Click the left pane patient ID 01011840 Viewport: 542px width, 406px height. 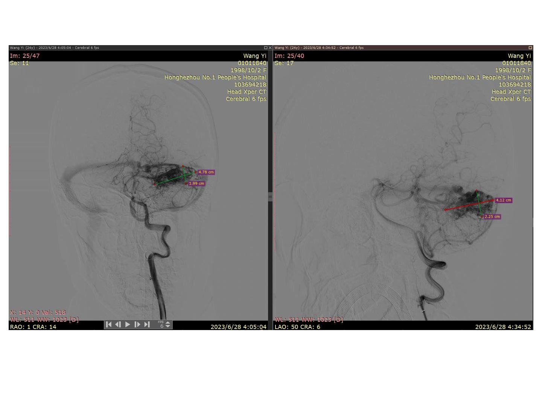(x=252, y=63)
